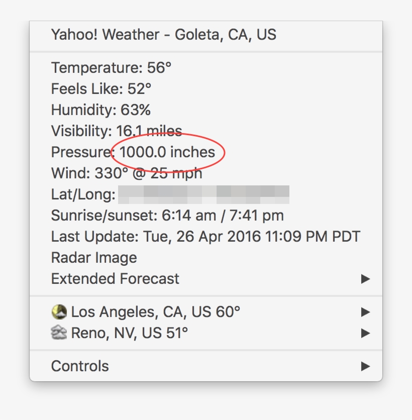Click the partly cloudy icon beside Los Angeles

tap(60, 312)
